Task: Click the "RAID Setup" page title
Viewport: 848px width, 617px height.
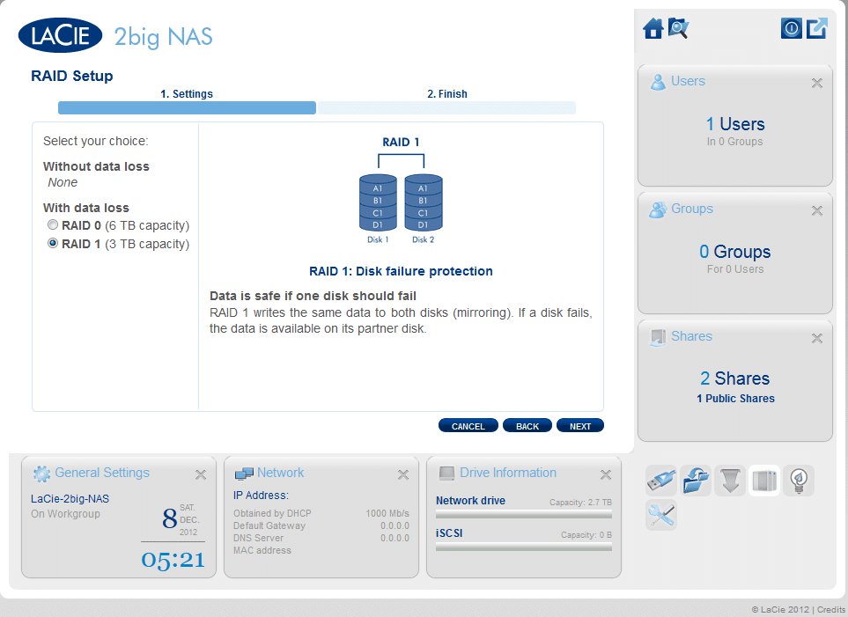Action: click(x=72, y=77)
